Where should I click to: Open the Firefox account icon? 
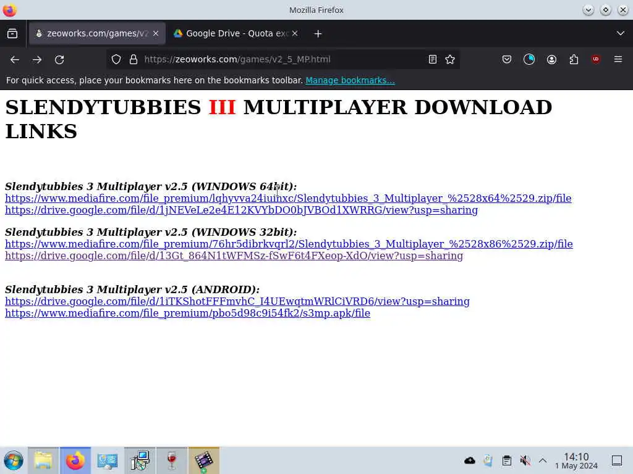[x=551, y=60]
